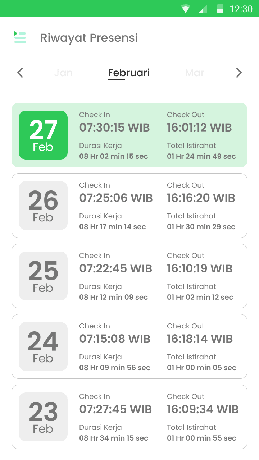Tap the 23 Feb date badge

(43, 417)
